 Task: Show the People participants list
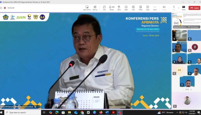(x=111, y=8)
